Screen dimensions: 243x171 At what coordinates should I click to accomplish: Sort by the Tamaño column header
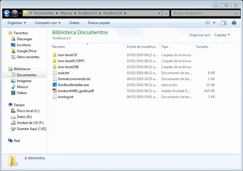coord(205,46)
